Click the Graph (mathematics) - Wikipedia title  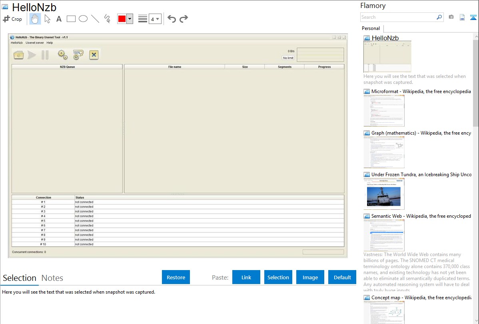tap(421, 133)
